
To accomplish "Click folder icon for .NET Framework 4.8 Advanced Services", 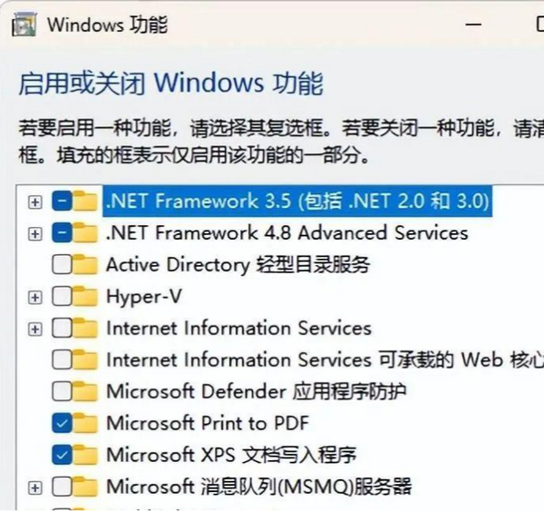I will 85,232.
